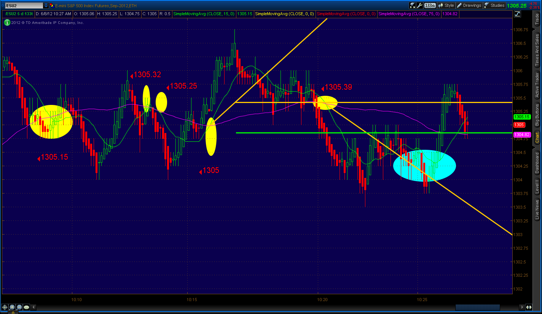Click the 'D: 6/8/12 10:27 AM' date cell
542x314 pixels.
tap(53, 14)
